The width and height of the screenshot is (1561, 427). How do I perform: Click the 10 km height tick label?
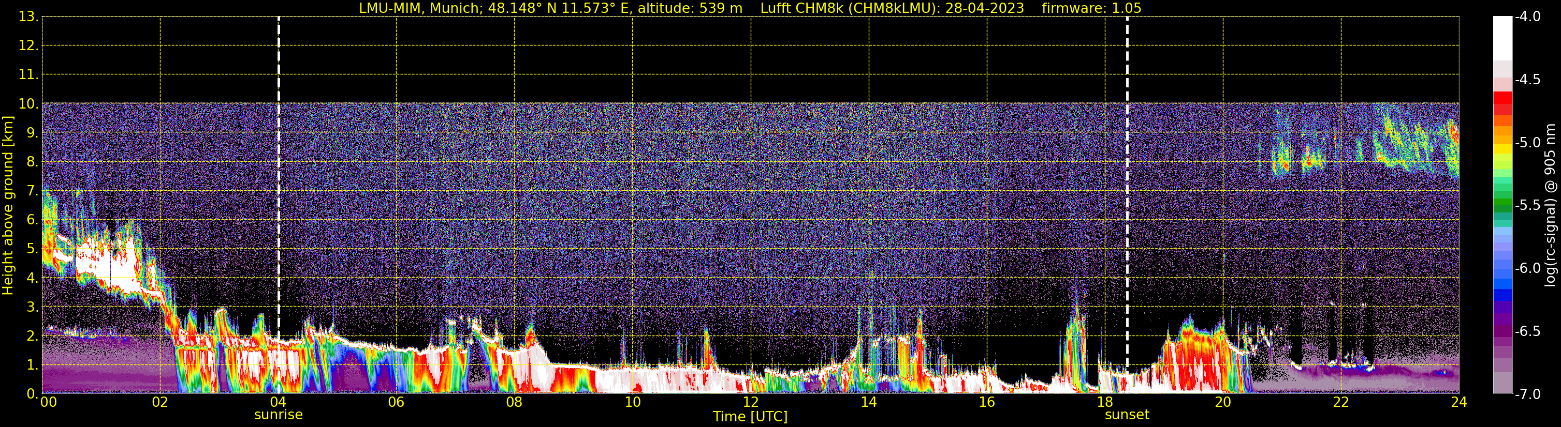pyautogui.click(x=27, y=104)
